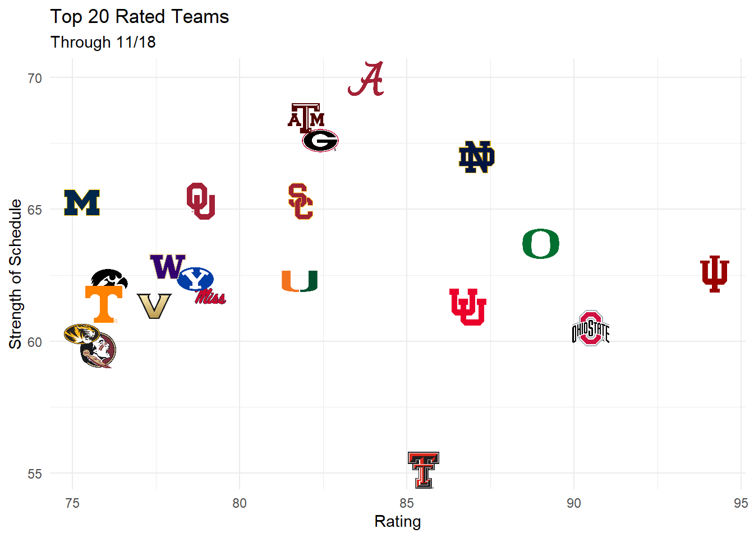The height and width of the screenshot is (538, 754).
Task: Select the Texas A&M logo
Action: point(306,116)
